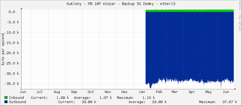Screen dimensions: 242x106
Task: Click the Jan month label
Action: click(142, 92)
